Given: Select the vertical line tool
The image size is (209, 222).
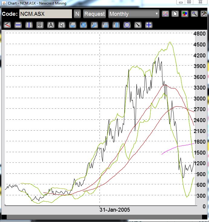Looking at the screenshot, I should 29,25.
